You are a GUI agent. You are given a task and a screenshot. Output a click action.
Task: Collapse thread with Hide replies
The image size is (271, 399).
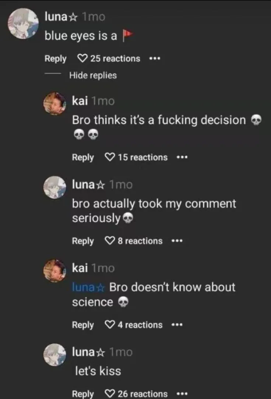pos(93,75)
